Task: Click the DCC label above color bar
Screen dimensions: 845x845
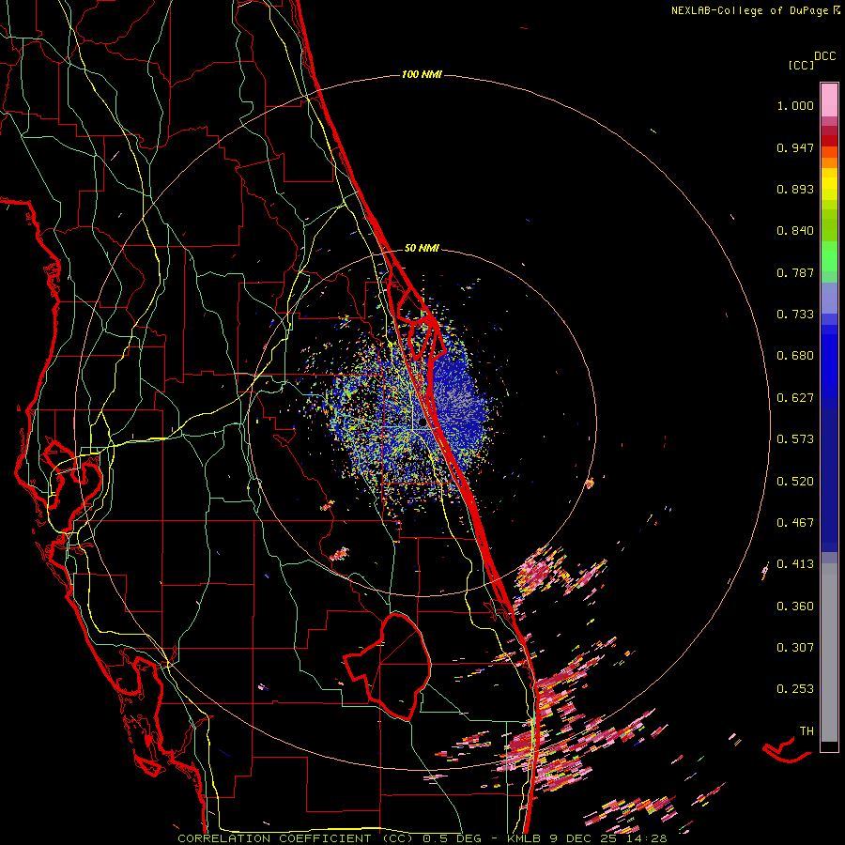Action: tap(825, 56)
